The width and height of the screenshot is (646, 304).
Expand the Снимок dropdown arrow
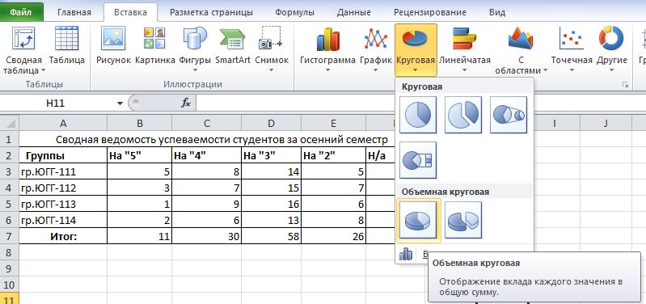(x=272, y=70)
